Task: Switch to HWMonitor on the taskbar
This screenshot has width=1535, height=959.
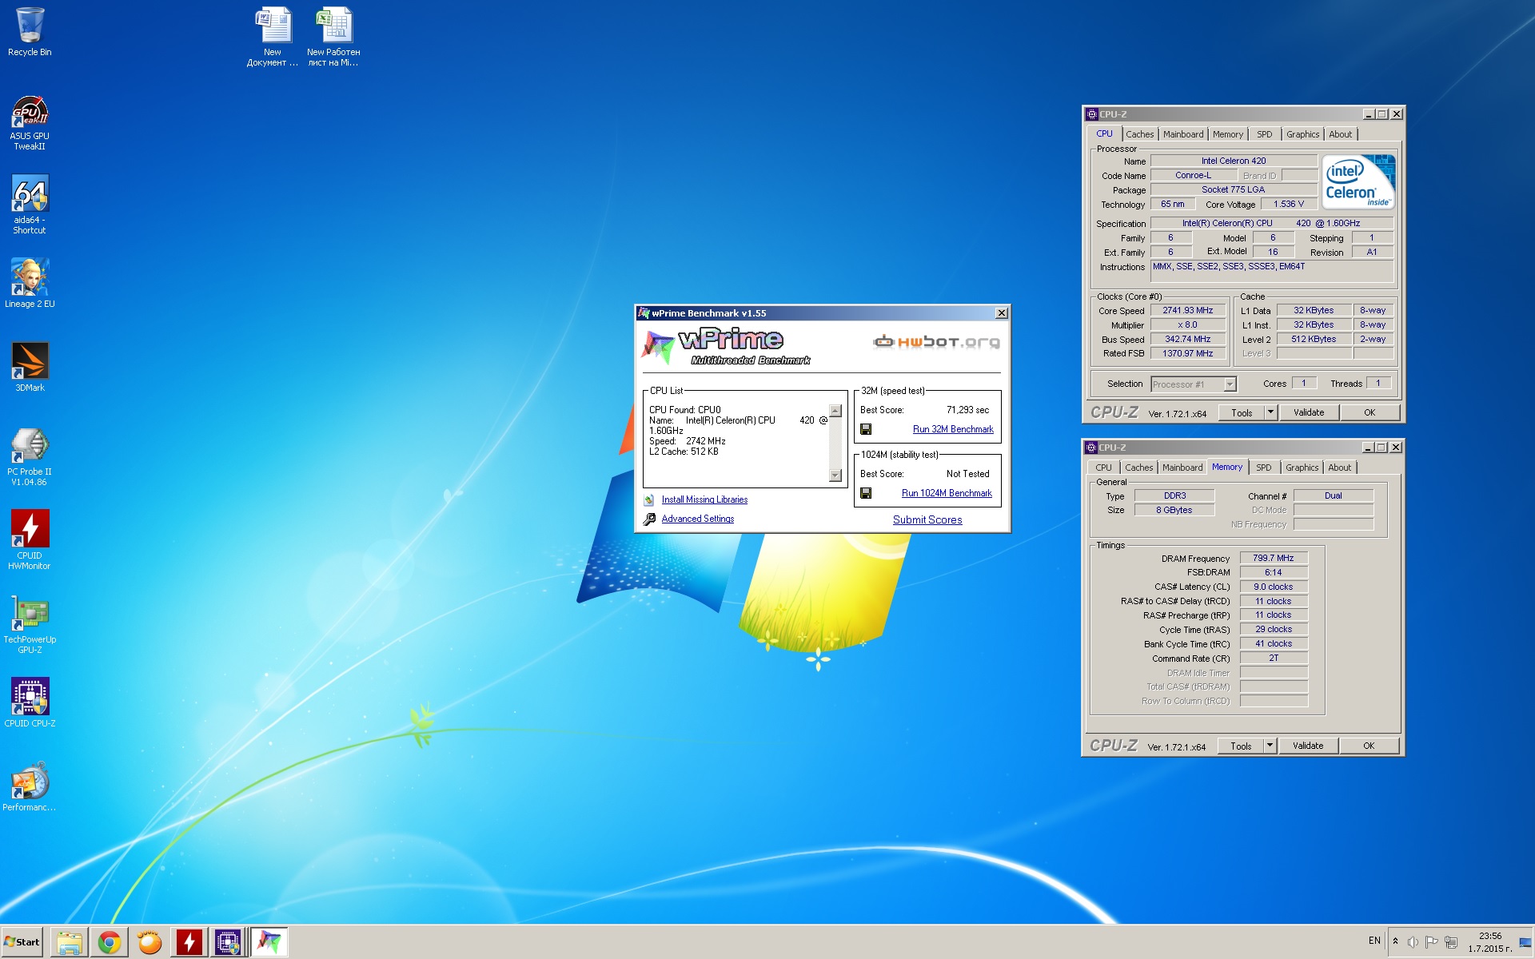Action: (x=189, y=942)
